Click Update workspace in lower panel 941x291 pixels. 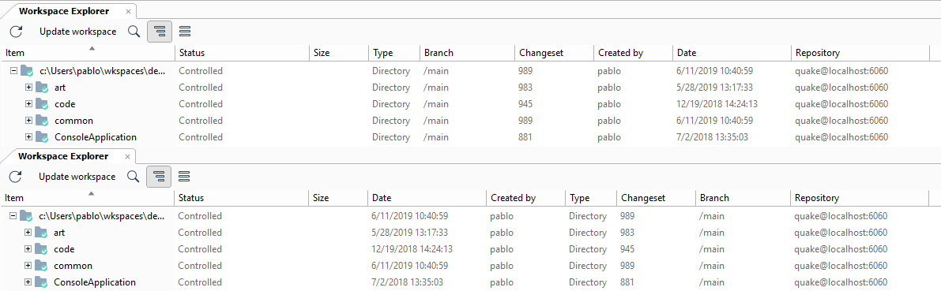click(77, 177)
